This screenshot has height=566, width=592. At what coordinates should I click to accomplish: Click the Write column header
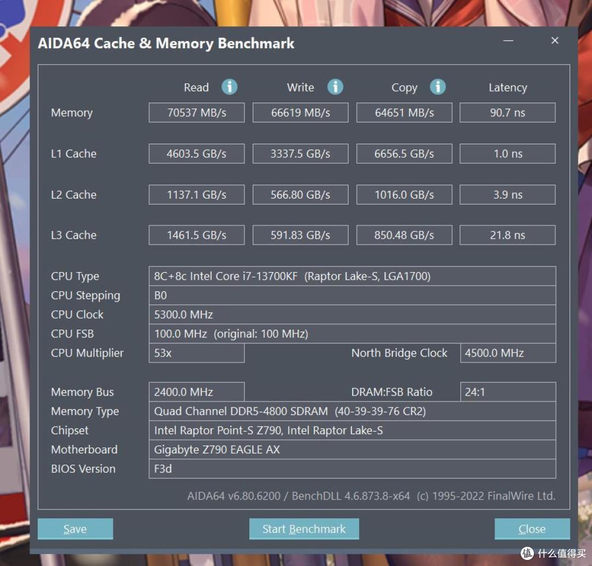point(300,87)
